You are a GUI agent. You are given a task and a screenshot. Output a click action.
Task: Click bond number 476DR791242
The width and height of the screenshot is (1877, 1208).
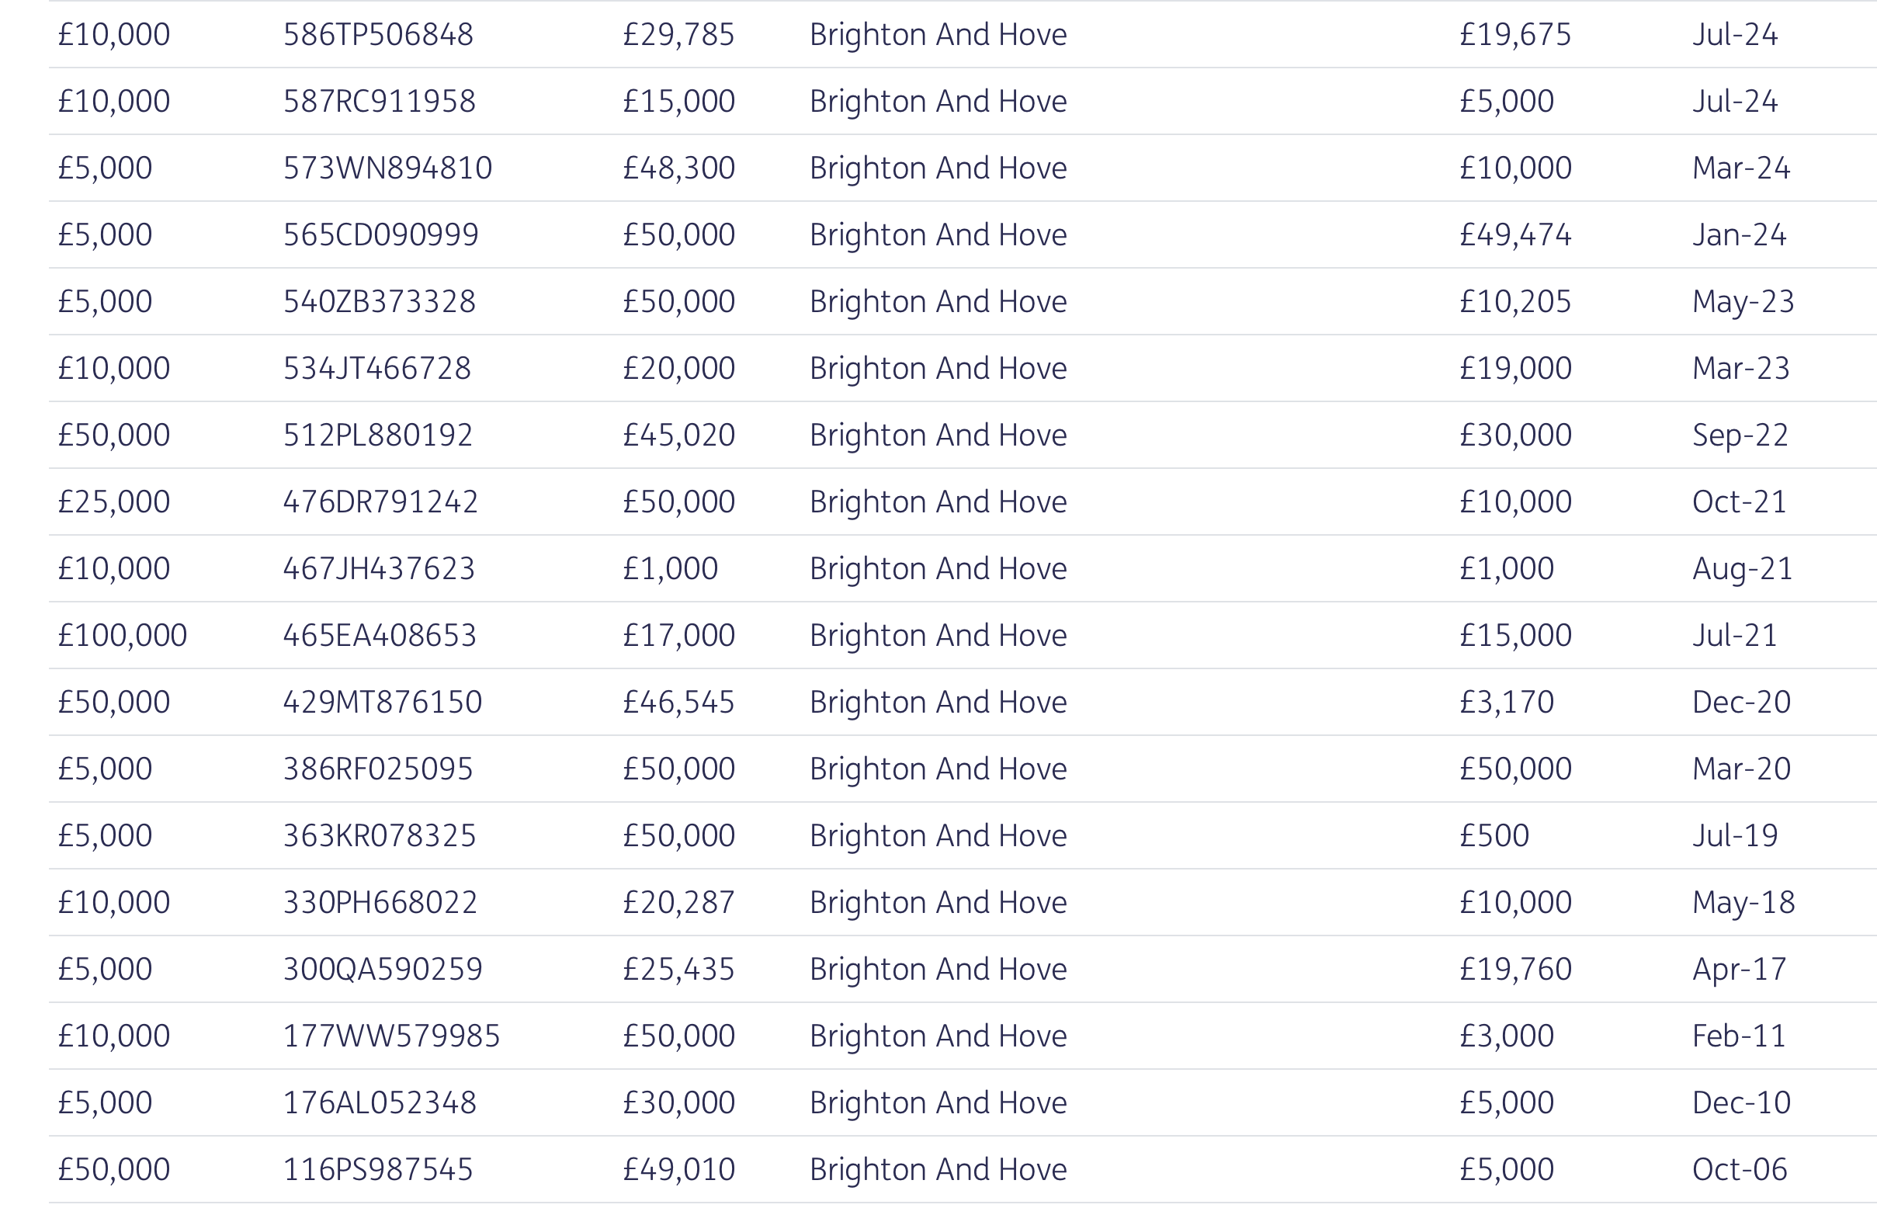(x=380, y=502)
